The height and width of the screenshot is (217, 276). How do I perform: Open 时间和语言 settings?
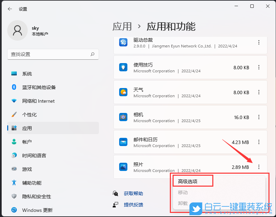point(34,155)
